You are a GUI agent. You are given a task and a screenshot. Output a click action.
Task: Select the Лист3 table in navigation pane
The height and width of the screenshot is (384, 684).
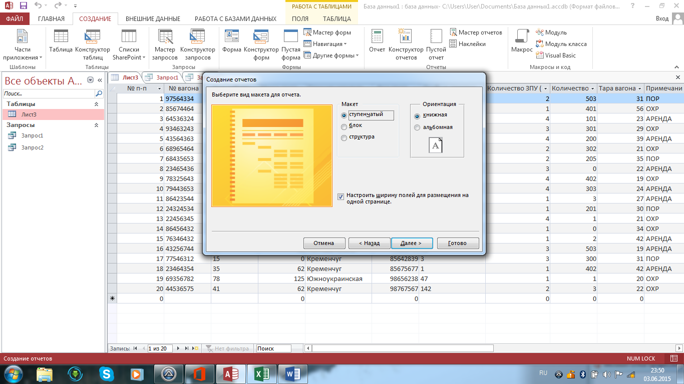pyautogui.click(x=54, y=114)
